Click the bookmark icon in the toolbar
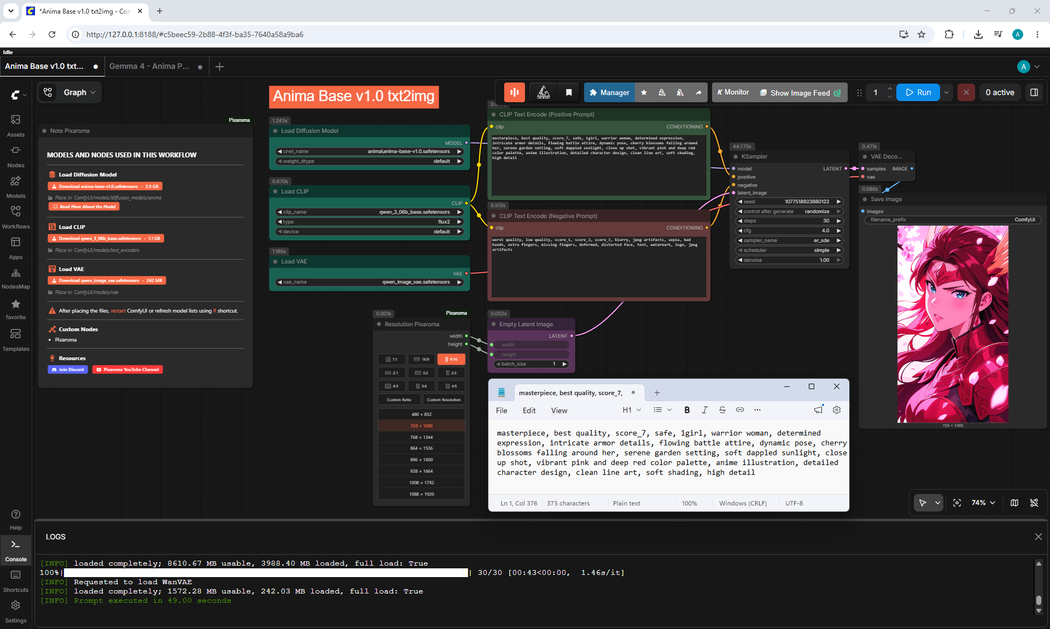The image size is (1050, 629). (569, 92)
